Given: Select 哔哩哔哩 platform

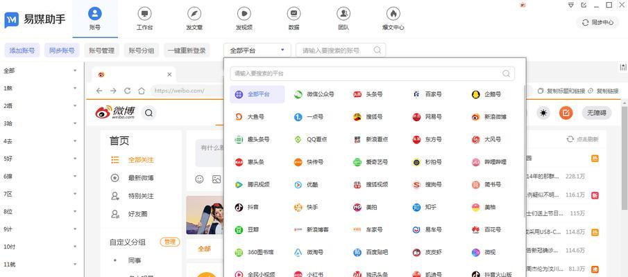Looking at the screenshot, I should pyautogui.click(x=489, y=162).
